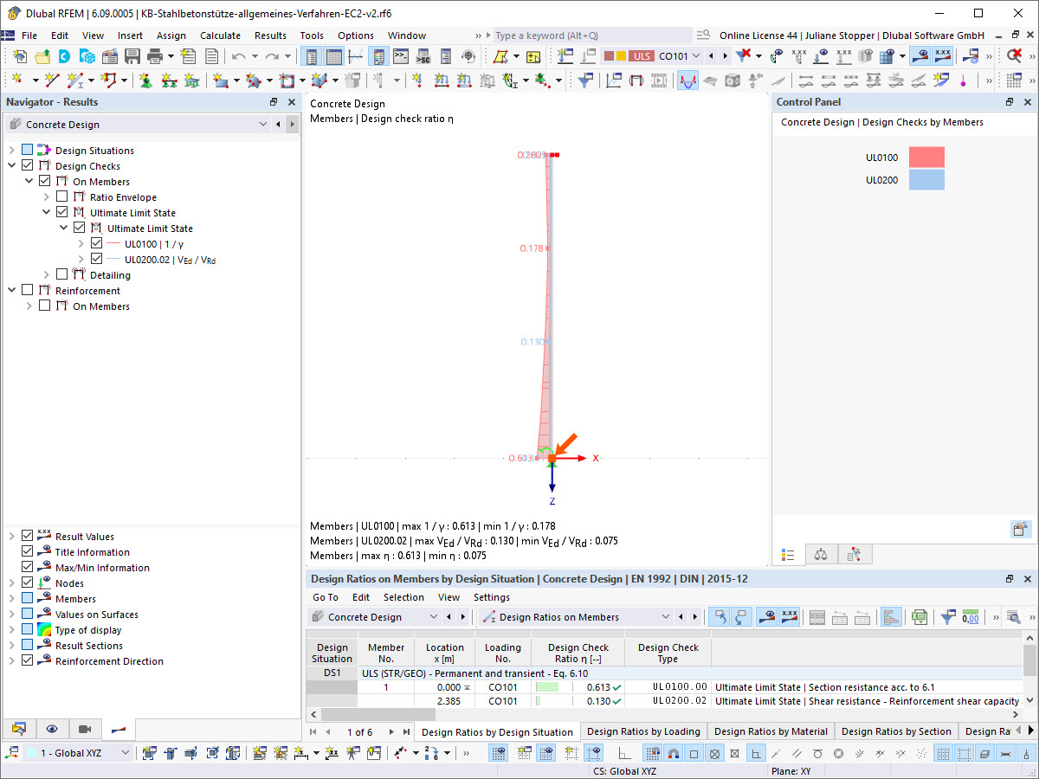Activate the ULS design situation toolbar icon
Screen dimensions: 1039x779
(x=642, y=55)
